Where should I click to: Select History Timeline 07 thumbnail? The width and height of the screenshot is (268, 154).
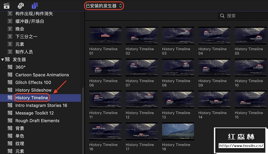coord(142,68)
